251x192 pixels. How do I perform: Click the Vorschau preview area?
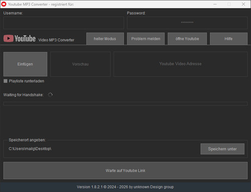click(80, 64)
